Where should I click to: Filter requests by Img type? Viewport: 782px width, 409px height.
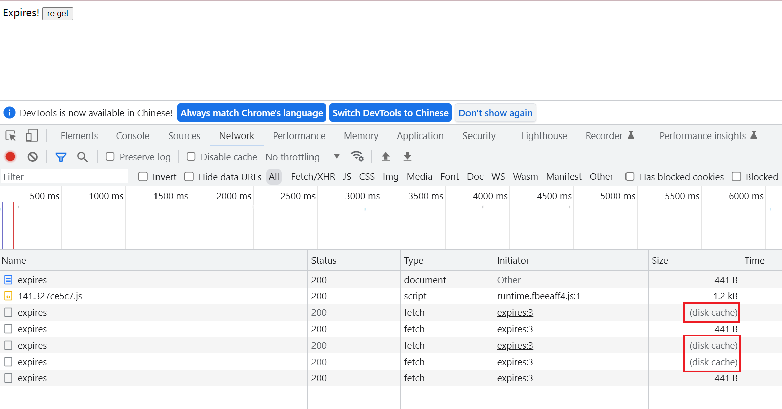coord(391,177)
